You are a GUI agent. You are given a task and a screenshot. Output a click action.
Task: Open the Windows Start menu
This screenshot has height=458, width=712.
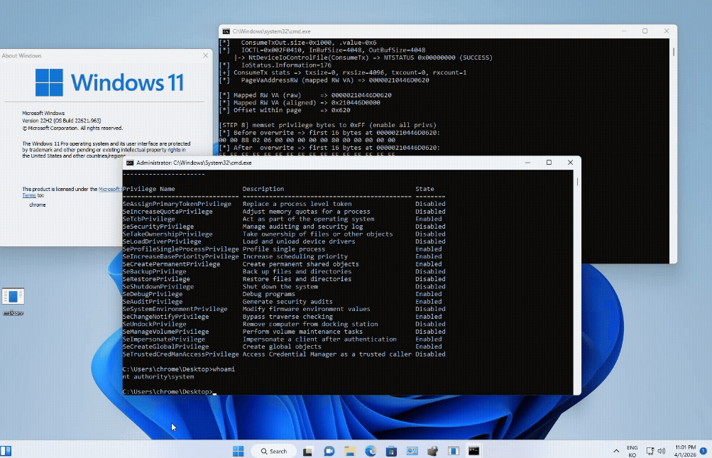click(238, 451)
